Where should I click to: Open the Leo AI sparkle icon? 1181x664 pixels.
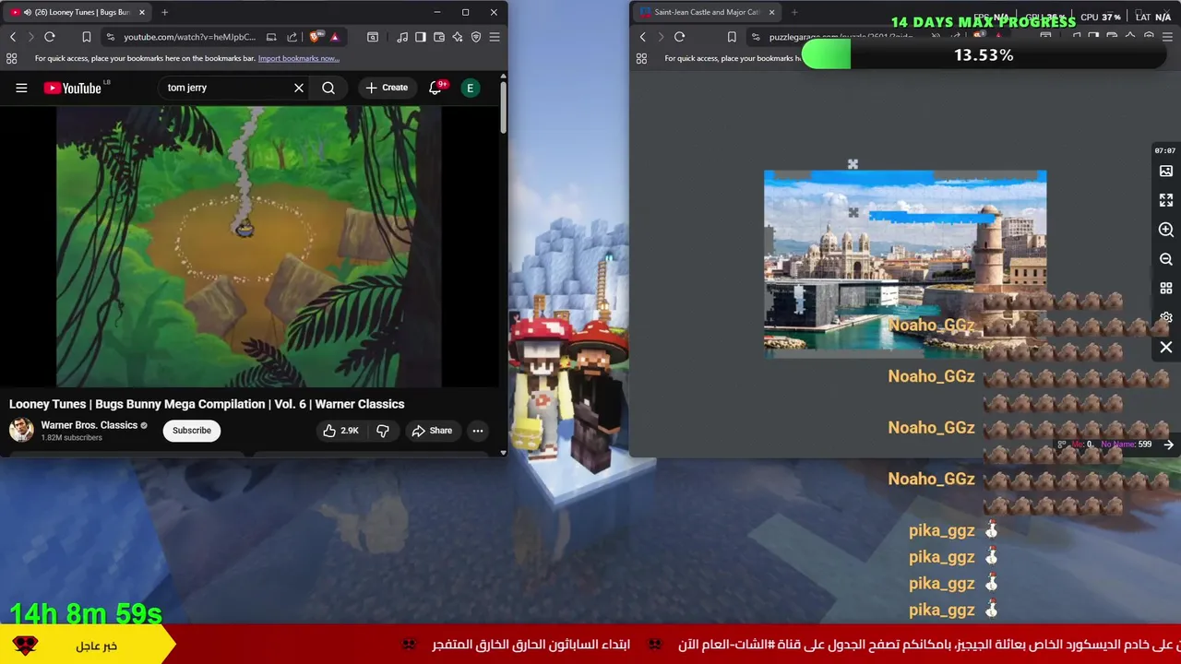click(x=458, y=37)
